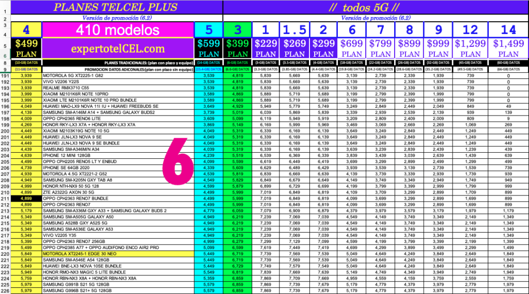Select the 'ZTE A2322G AXON 30 5G' cell
Image resolution: width=529 pixels, height=294 pixels.
(118, 192)
